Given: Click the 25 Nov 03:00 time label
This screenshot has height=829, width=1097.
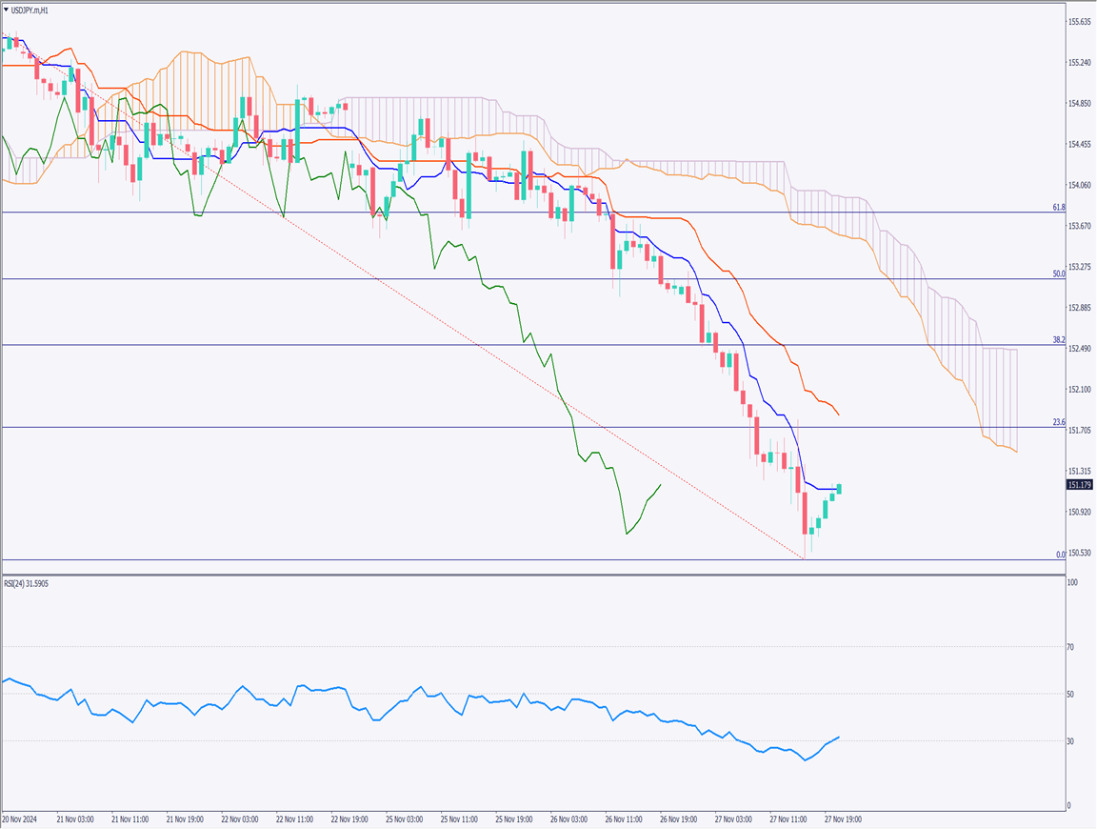Looking at the screenshot, I should click(x=405, y=819).
